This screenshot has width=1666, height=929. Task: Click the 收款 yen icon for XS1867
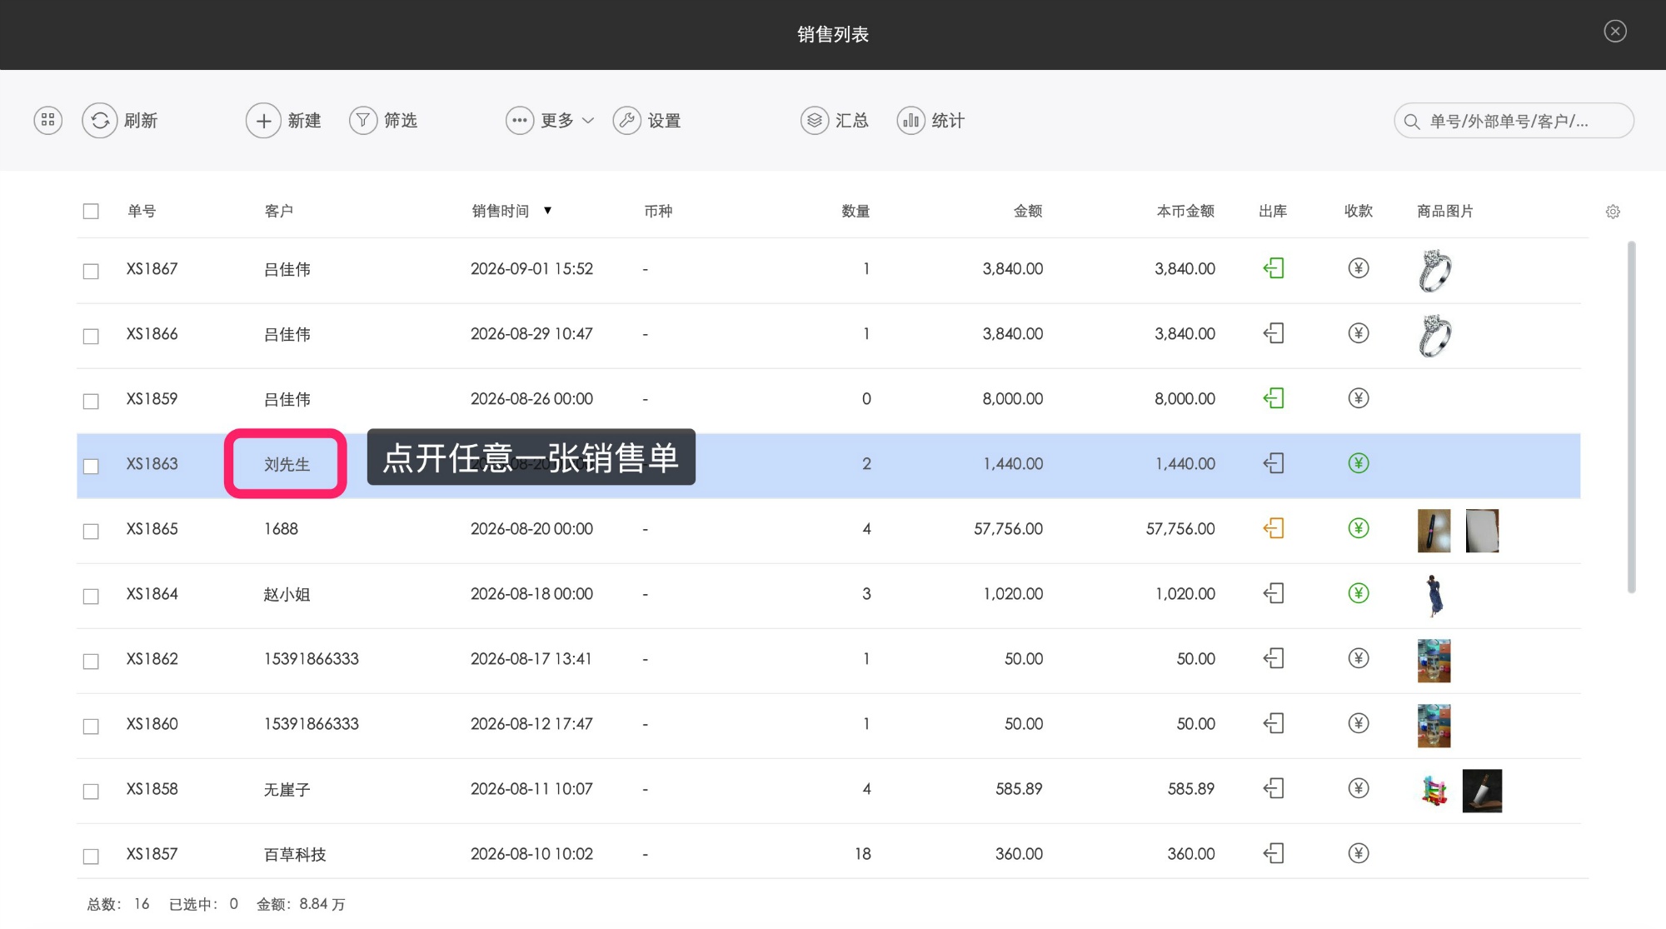tap(1359, 268)
